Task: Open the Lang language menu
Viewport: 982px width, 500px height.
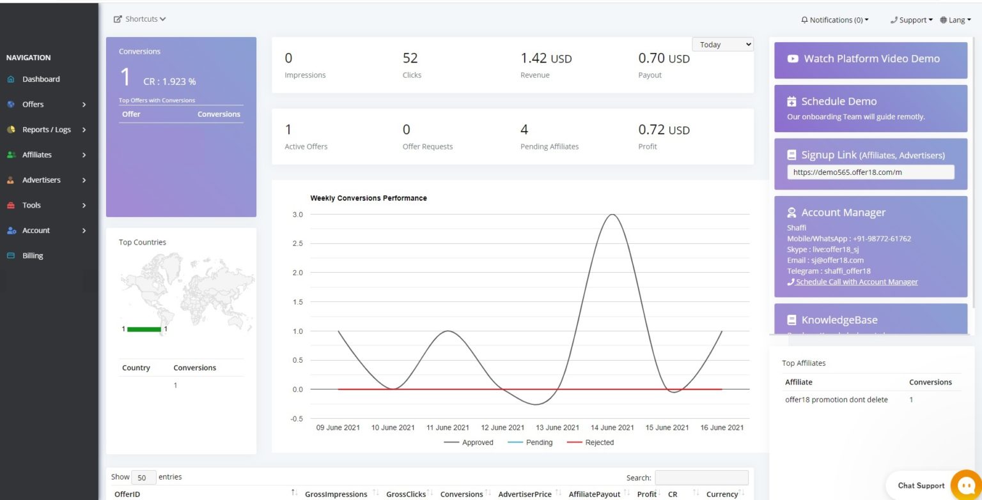Action: click(x=955, y=20)
